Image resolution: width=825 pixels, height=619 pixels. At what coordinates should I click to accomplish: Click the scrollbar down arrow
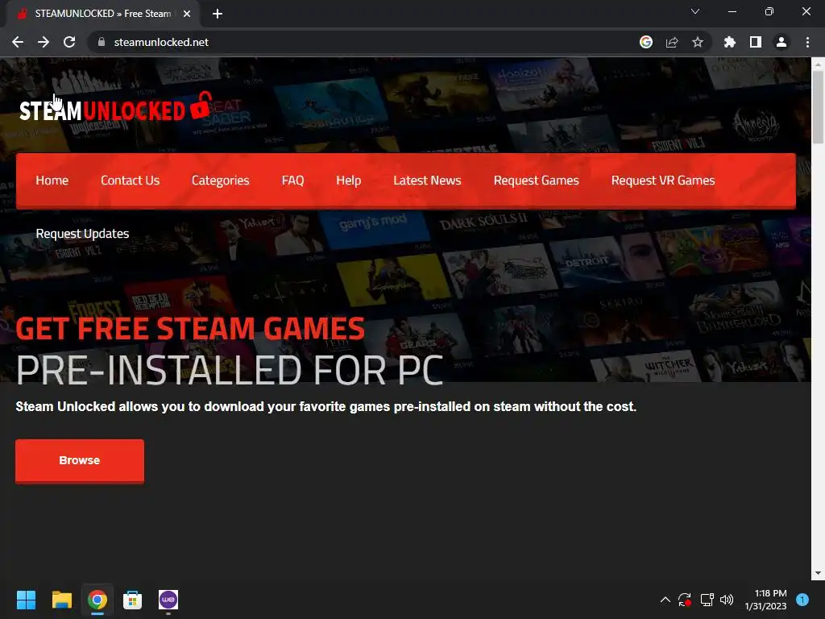818,573
